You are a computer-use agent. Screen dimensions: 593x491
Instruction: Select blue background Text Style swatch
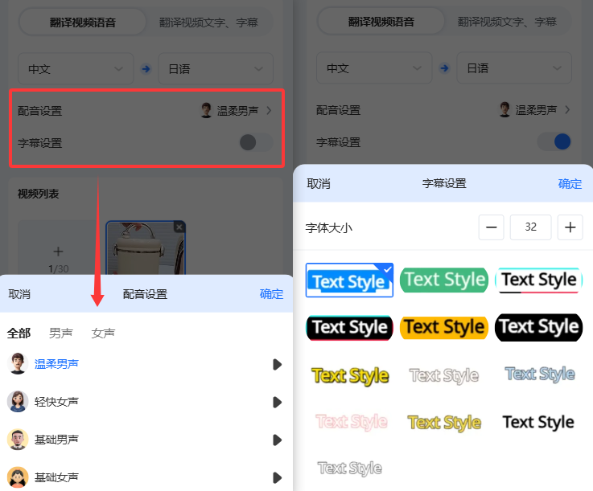pos(349,280)
